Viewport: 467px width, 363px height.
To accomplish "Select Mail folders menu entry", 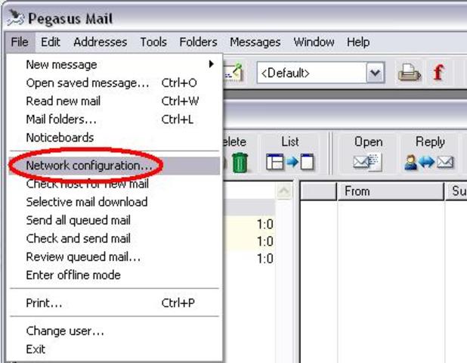I will [x=114, y=119].
